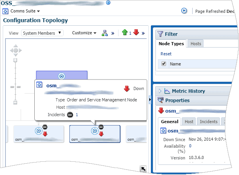Open the Customize menu
239x175 pixels.
click(84, 33)
